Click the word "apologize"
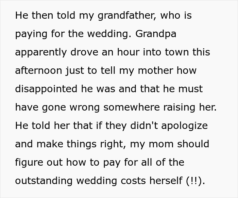This screenshot has width=238, height=198. coord(184,126)
